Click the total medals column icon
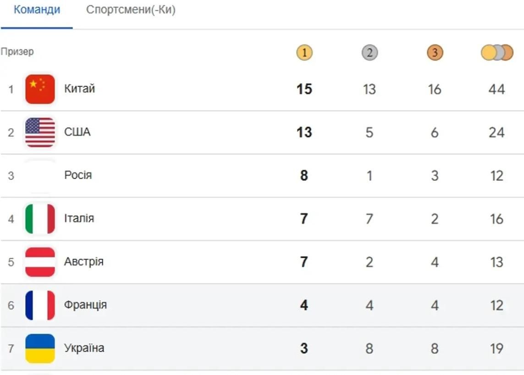Screen dimensions: 524x375 click(496, 53)
